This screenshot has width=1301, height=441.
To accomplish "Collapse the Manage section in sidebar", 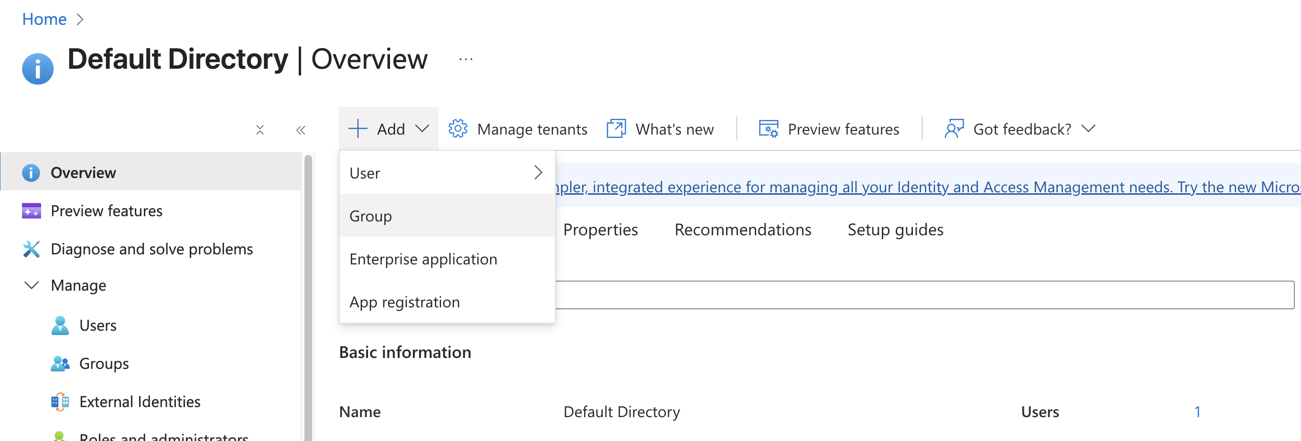I will click(x=32, y=285).
